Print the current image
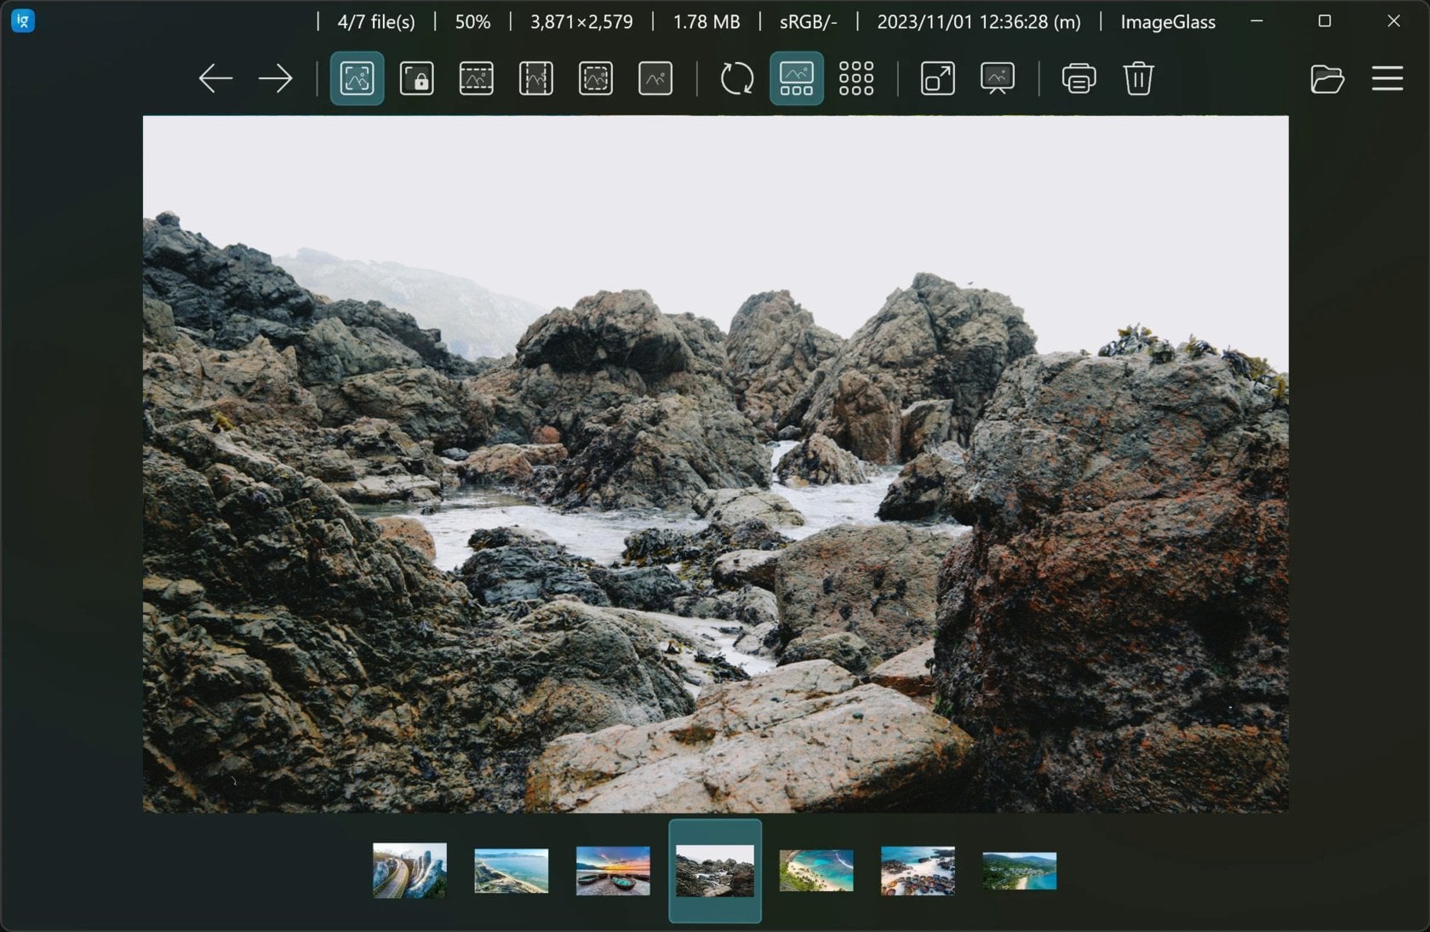The width and height of the screenshot is (1430, 932). 1078,77
